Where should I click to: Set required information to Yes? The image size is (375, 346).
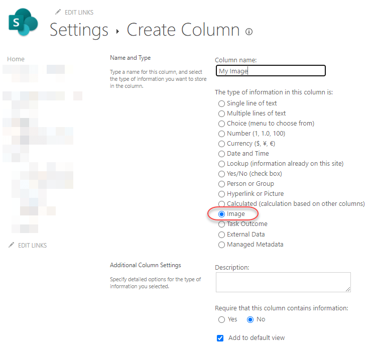coord(221,319)
